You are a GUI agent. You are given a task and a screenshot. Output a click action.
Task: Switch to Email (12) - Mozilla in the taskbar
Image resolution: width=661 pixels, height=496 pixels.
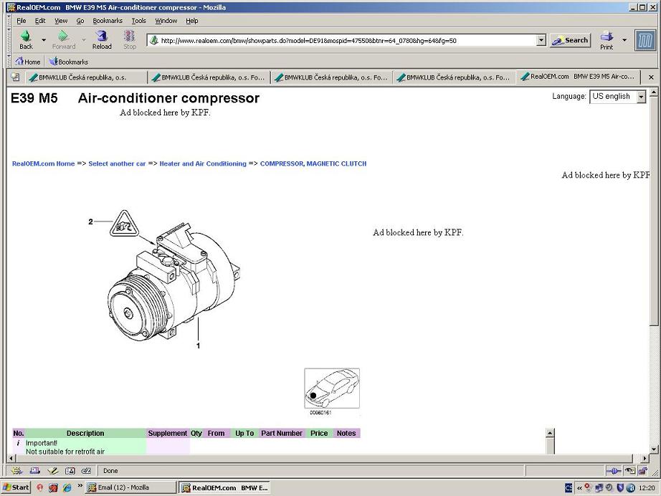130,487
